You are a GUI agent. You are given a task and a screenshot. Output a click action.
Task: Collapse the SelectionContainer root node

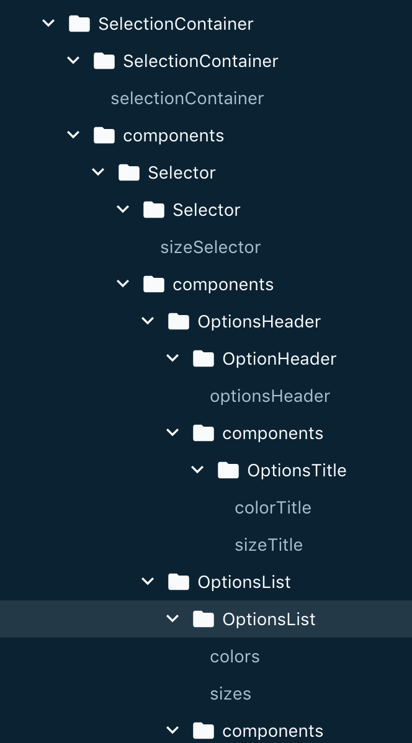point(48,24)
